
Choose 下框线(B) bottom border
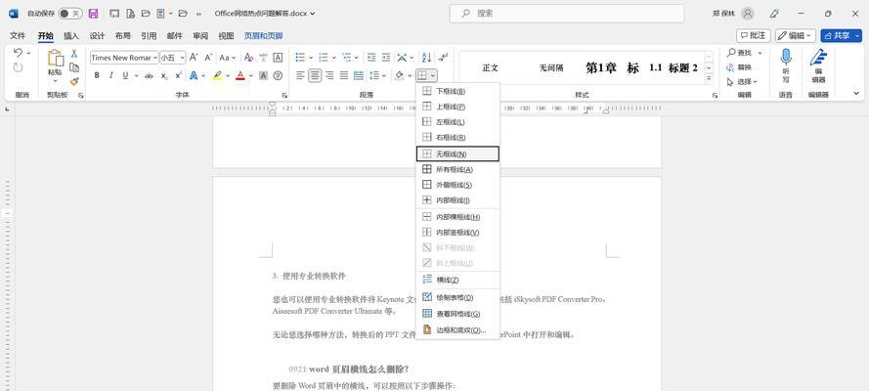tap(457, 91)
